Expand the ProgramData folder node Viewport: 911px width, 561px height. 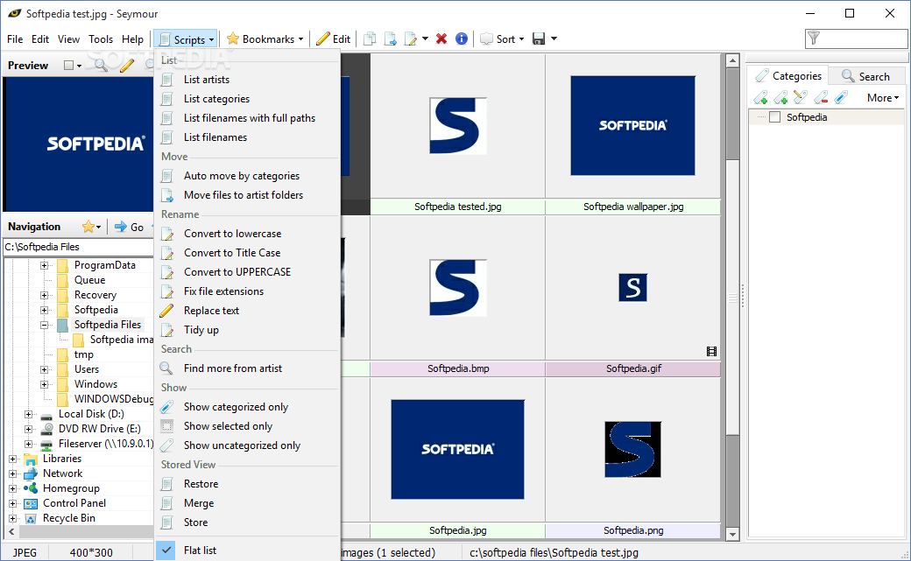(x=44, y=265)
